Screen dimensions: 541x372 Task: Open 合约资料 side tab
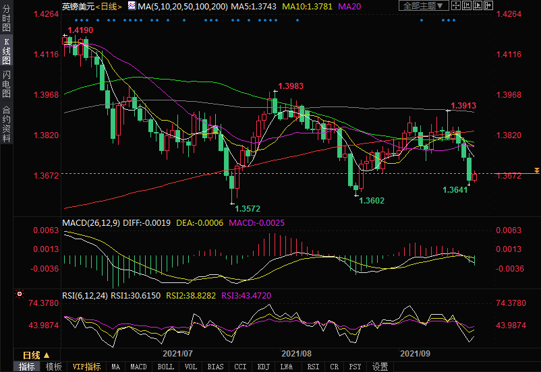pyautogui.click(x=6, y=124)
